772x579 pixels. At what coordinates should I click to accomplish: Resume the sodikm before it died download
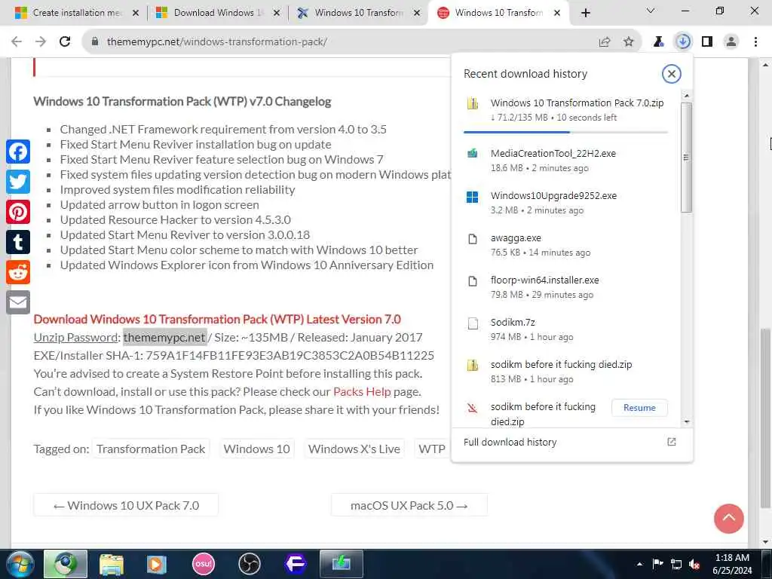(x=639, y=408)
